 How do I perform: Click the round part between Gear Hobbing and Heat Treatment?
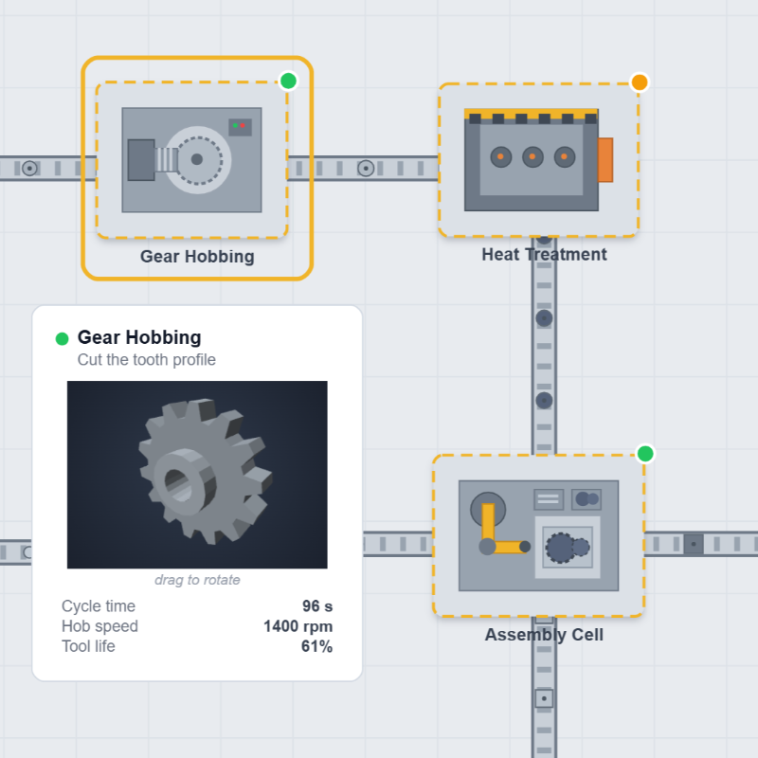tap(366, 169)
